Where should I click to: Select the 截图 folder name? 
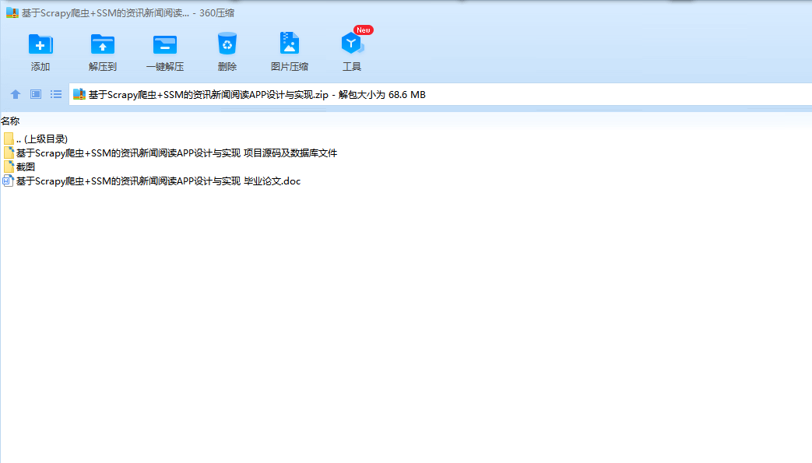click(26, 167)
